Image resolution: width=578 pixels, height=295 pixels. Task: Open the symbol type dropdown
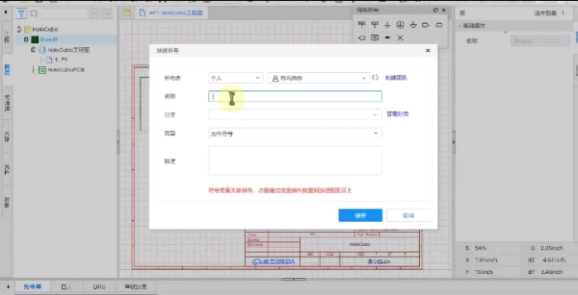295,133
